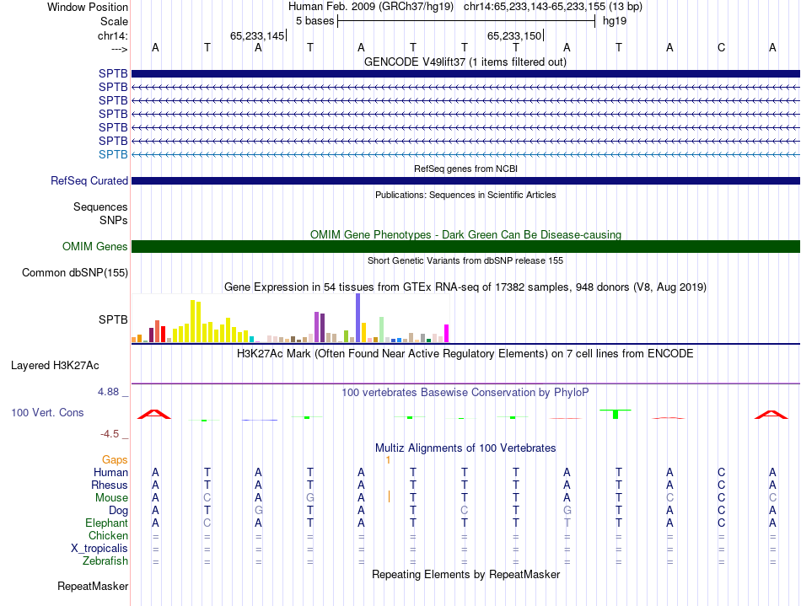Viewport: 801px width, 606px height.
Task: Click the Chicken alignment row label
Action: click(x=108, y=535)
